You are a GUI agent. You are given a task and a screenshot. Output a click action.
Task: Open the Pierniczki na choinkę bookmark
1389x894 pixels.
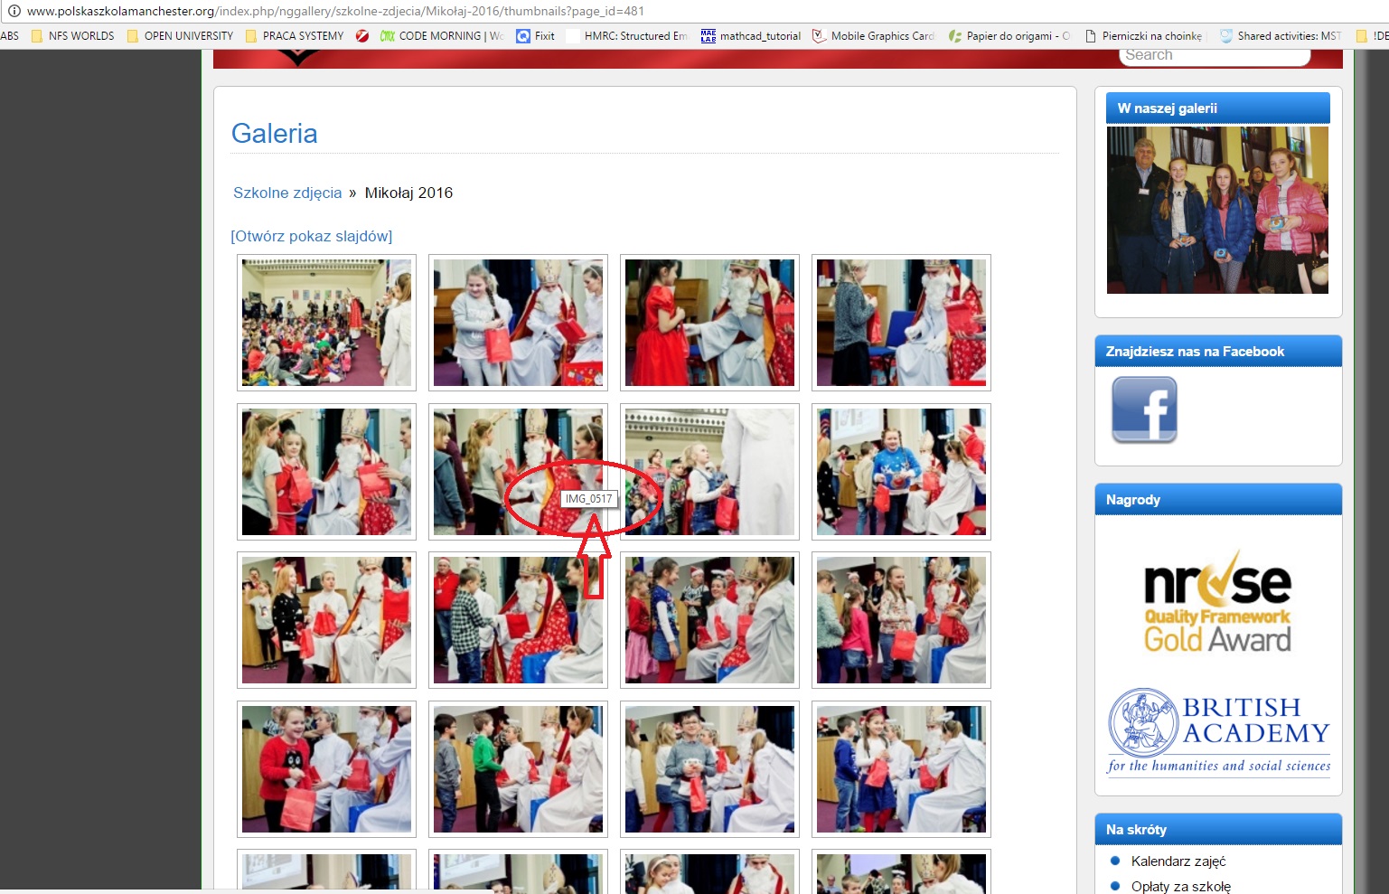click(1144, 36)
